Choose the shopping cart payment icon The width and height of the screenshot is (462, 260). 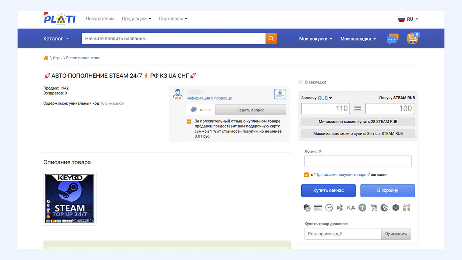pyautogui.click(x=373, y=208)
